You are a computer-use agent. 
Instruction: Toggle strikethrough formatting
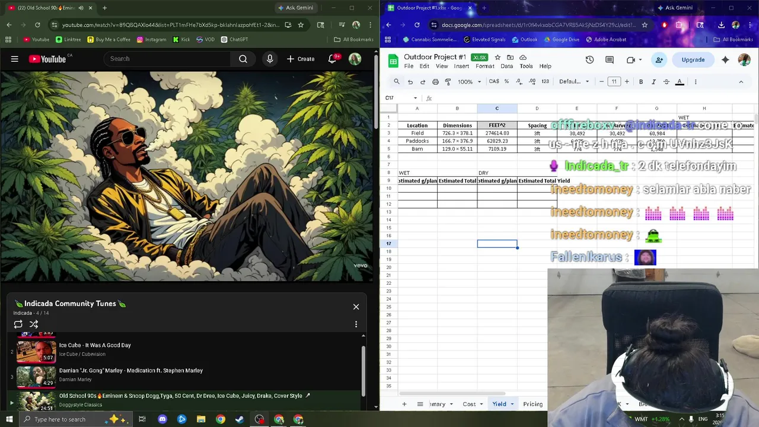pyautogui.click(x=666, y=82)
